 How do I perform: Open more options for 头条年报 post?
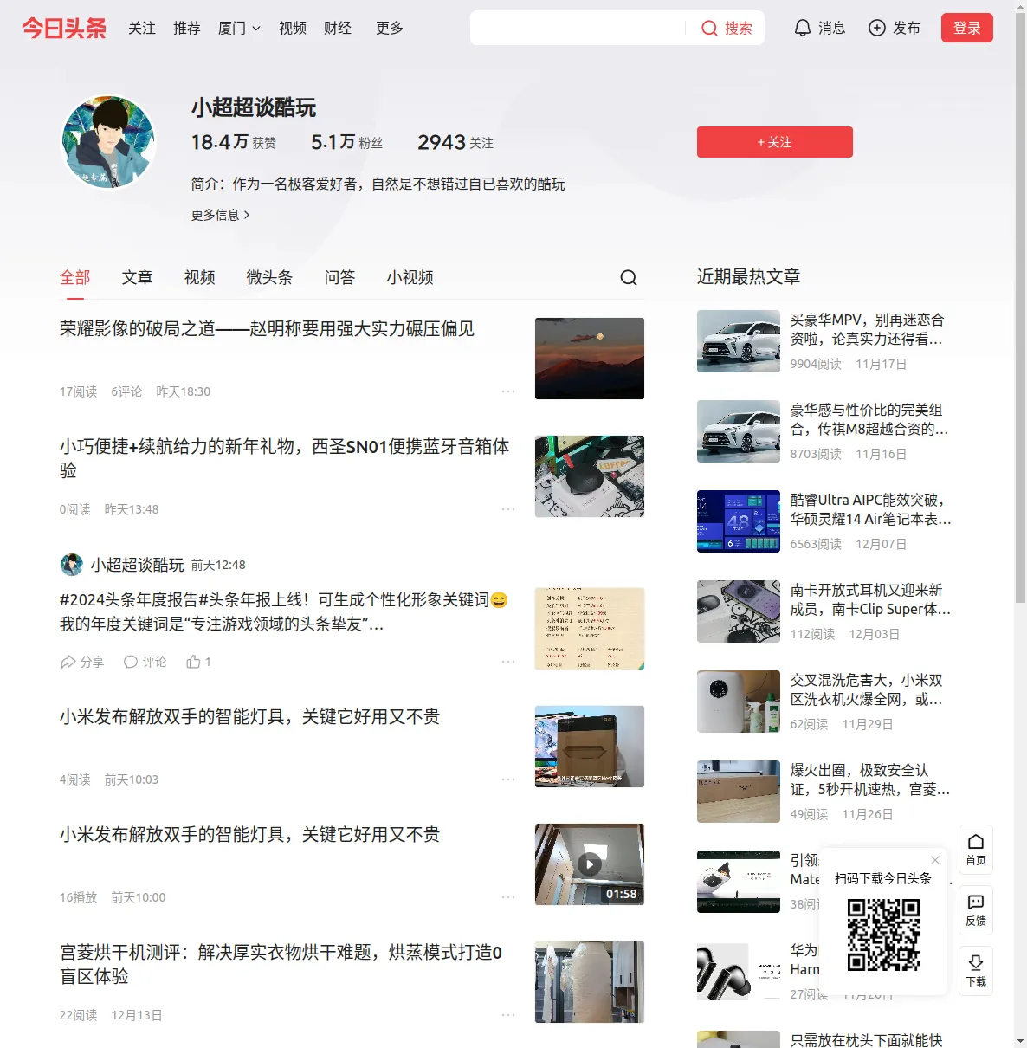pyautogui.click(x=508, y=662)
